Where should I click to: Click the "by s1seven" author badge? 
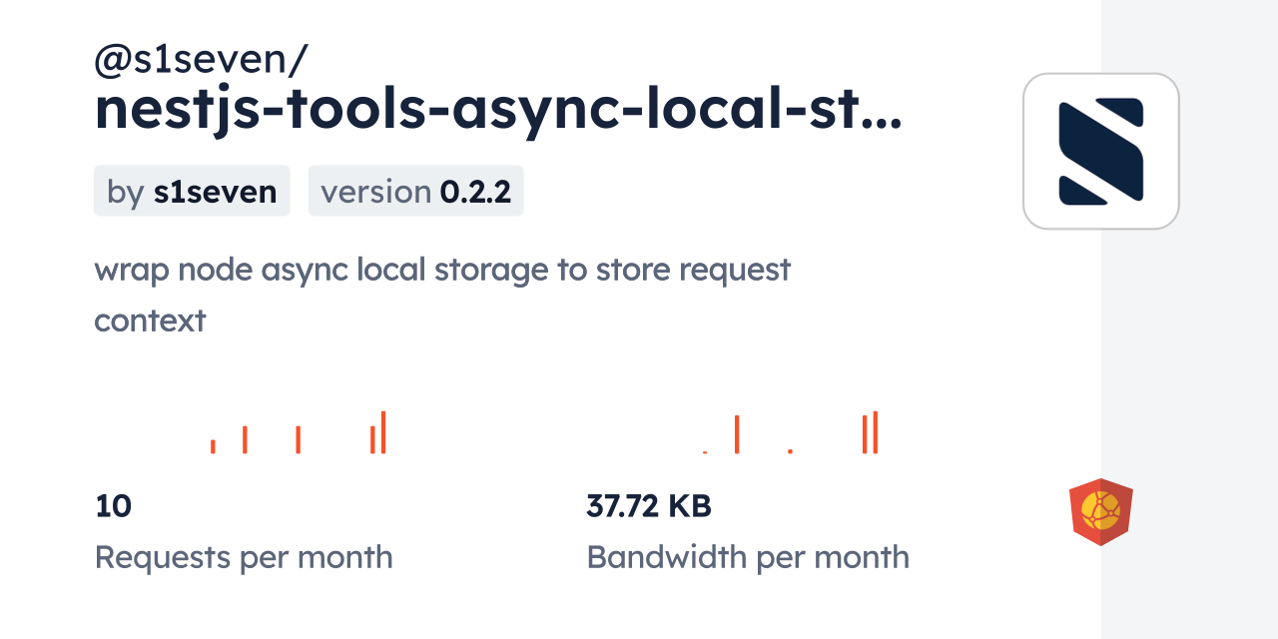tap(192, 191)
